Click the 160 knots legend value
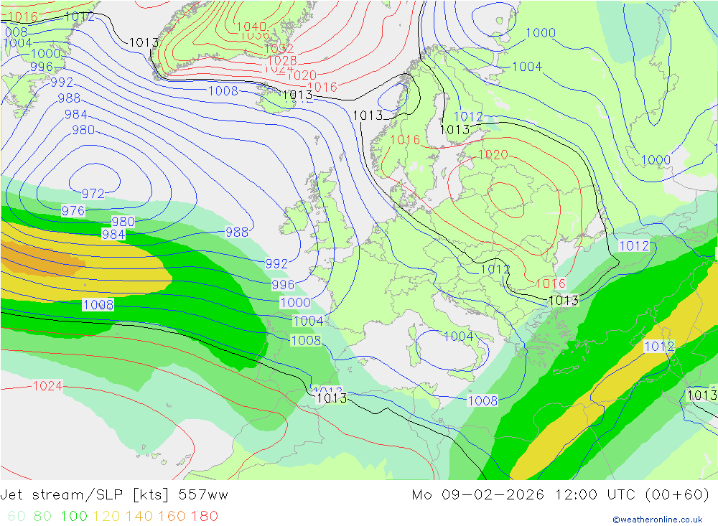 pyautogui.click(x=172, y=516)
